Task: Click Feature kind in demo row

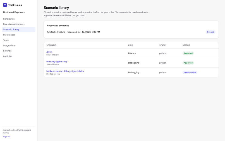Action: coord(132,53)
